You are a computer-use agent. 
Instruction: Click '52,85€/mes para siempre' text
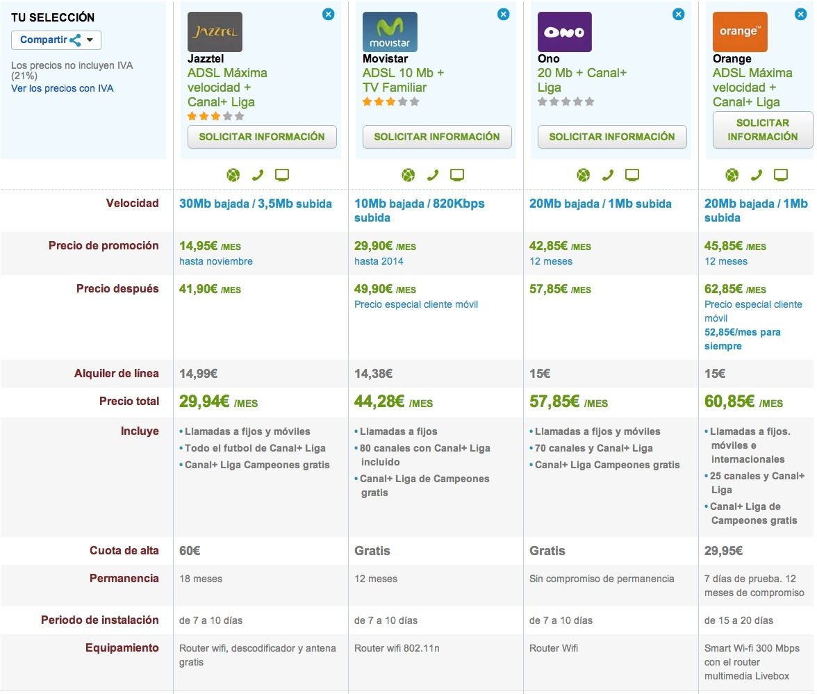(x=743, y=339)
